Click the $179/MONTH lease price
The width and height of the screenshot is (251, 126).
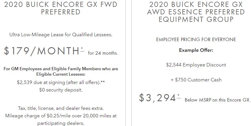point(41,51)
